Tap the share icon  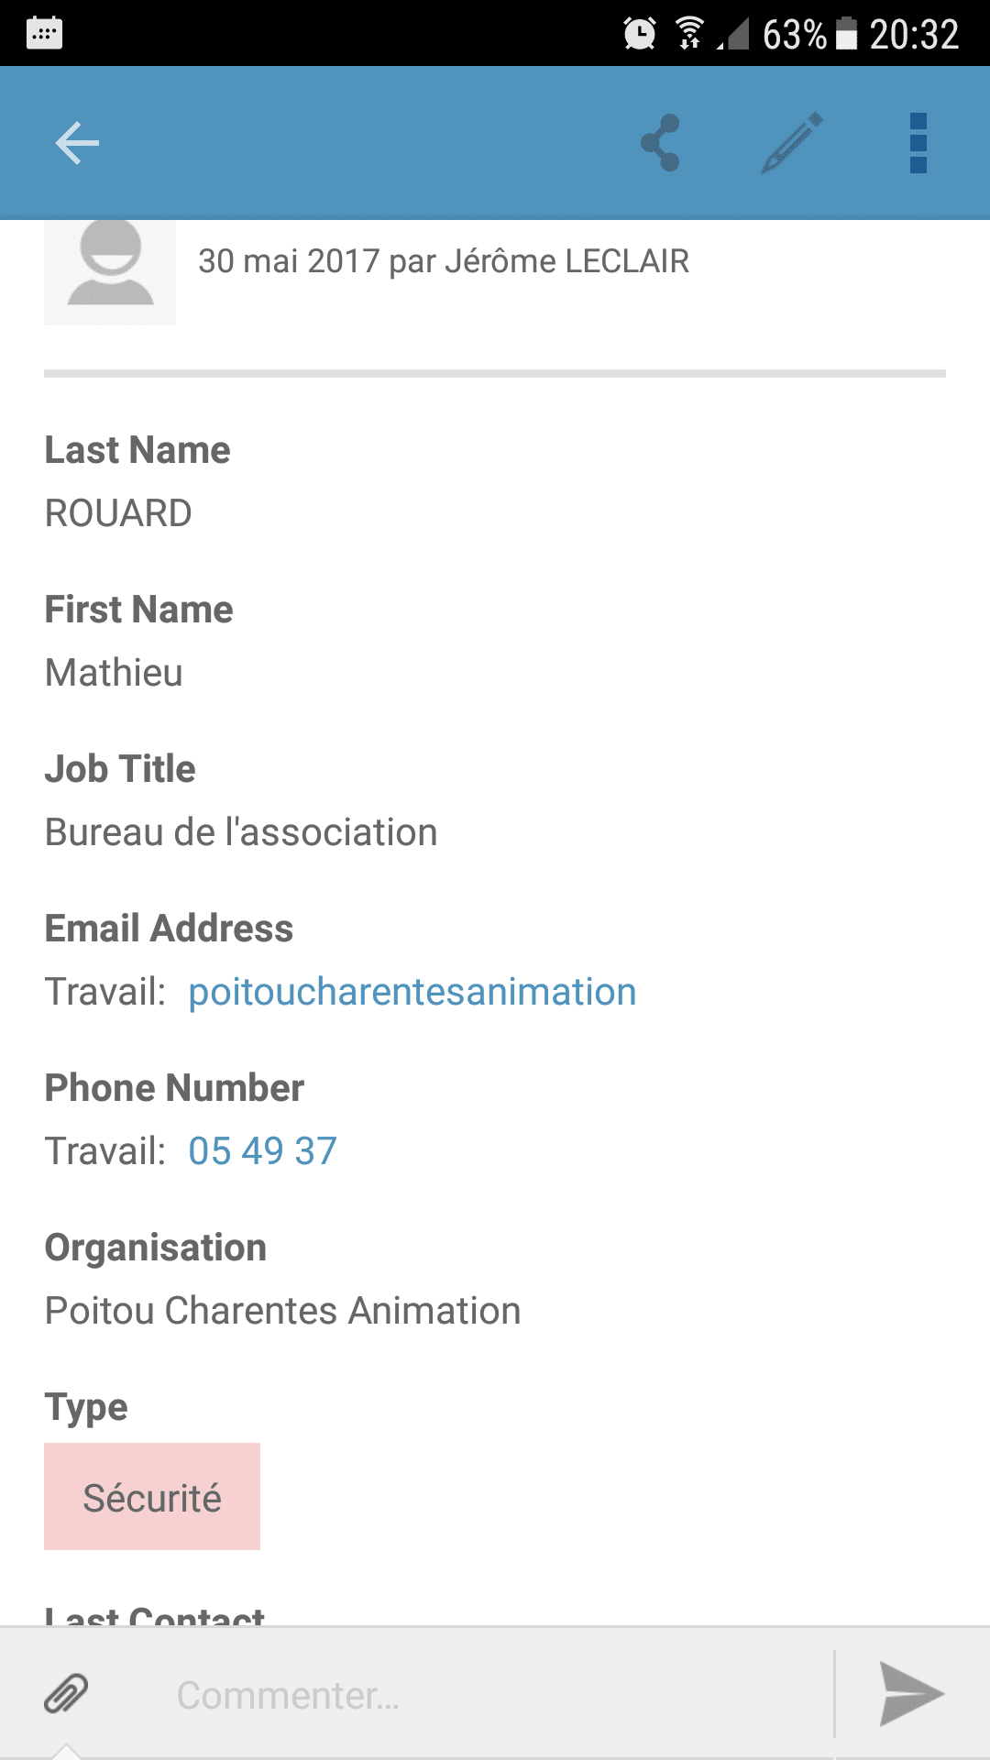pos(661,143)
